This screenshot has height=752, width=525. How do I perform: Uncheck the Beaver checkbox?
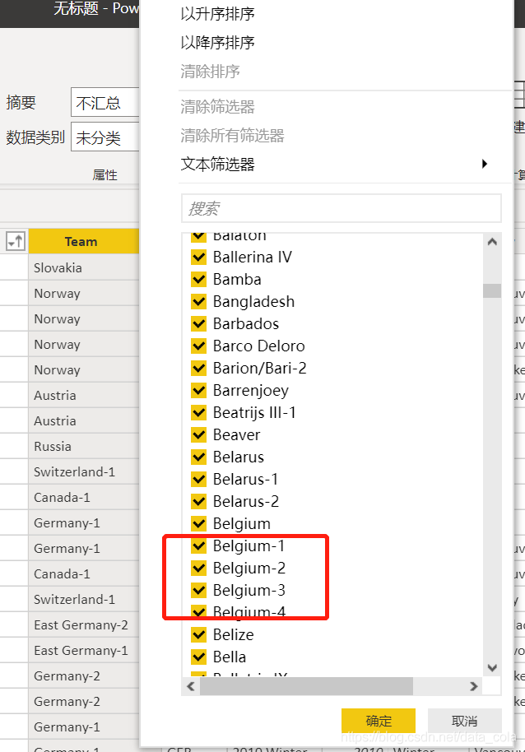point(198,435)
